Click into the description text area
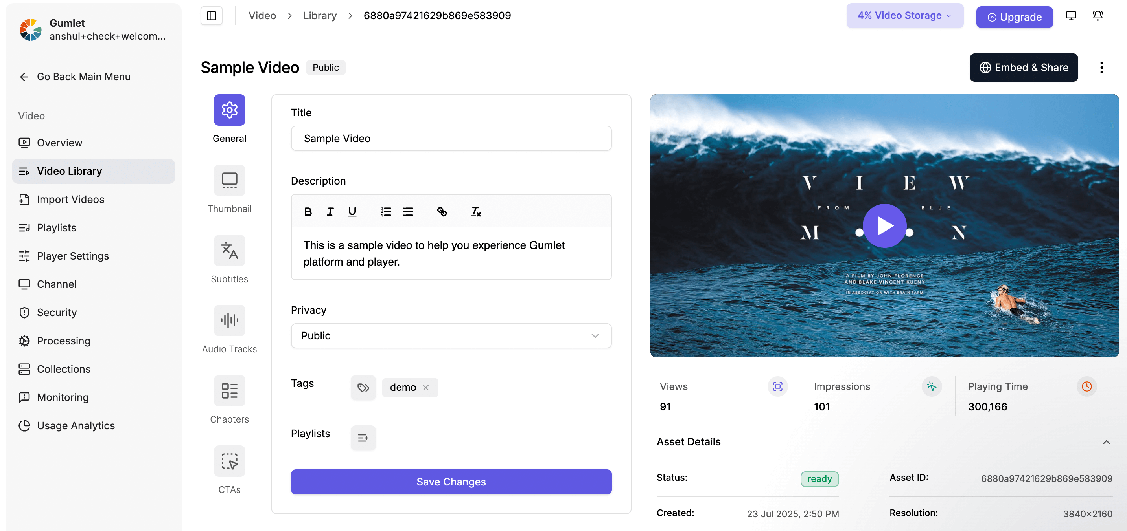This screenshot has height=531, width=1127. (x=451, y=253)
